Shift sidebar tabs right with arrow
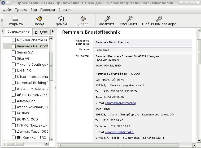Viewport: 201px width, 148px height. tap(53, 31)
